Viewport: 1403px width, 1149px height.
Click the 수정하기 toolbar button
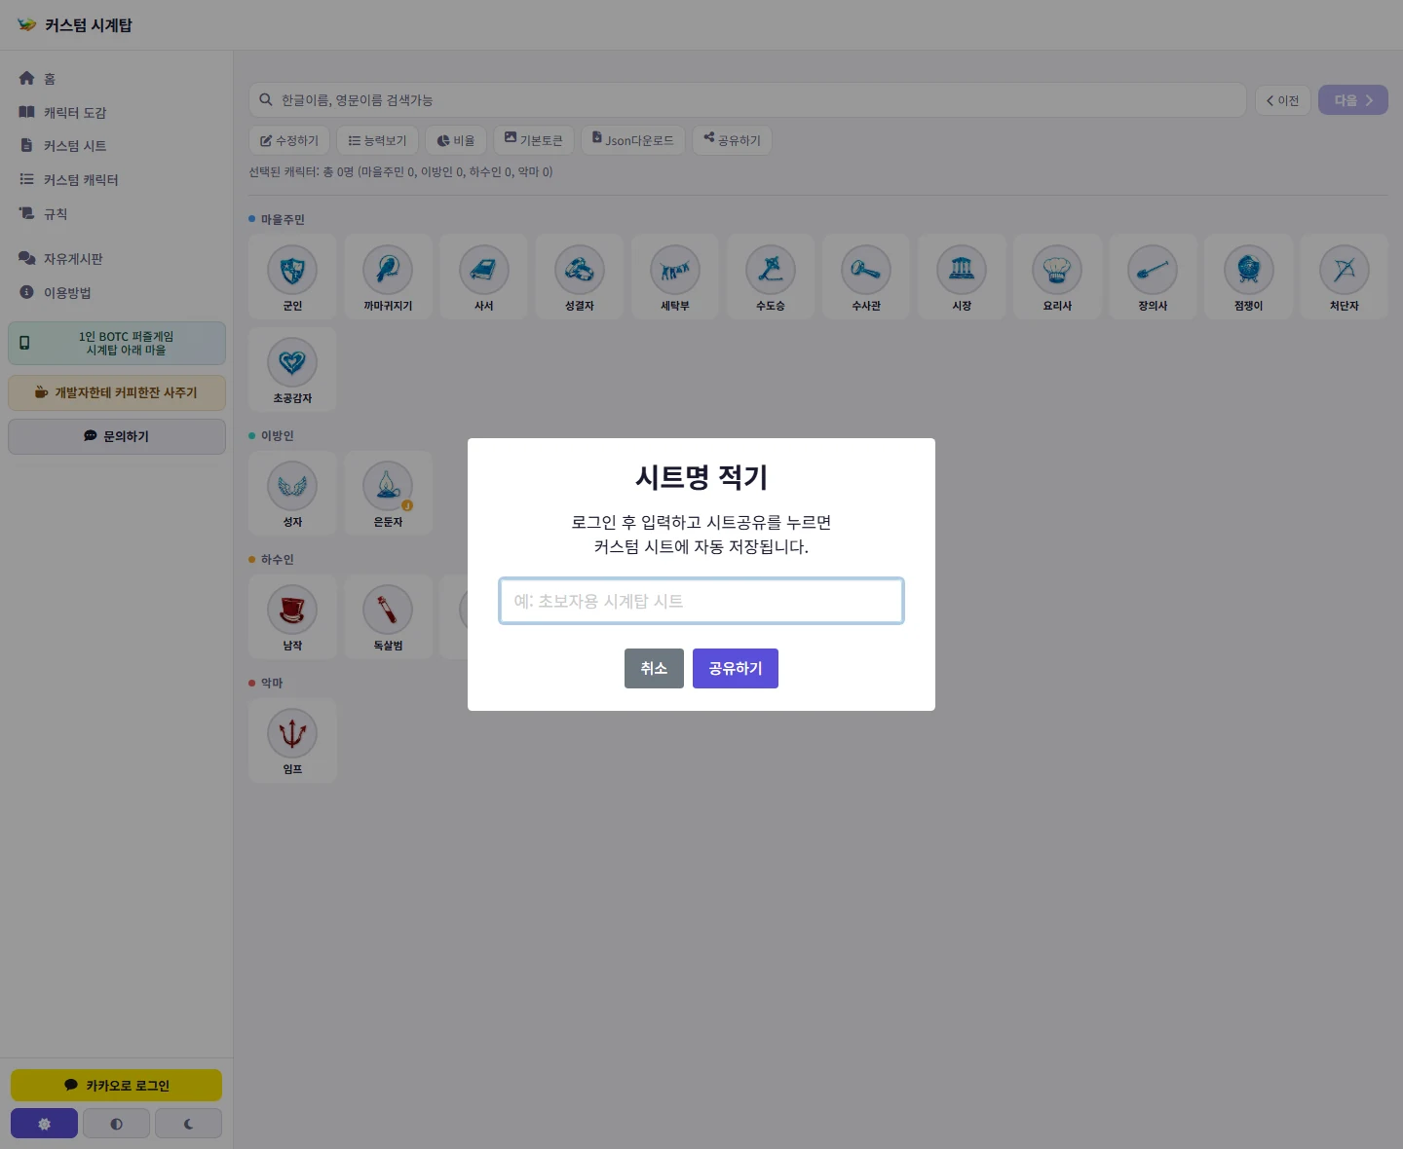tap(289, 140)
